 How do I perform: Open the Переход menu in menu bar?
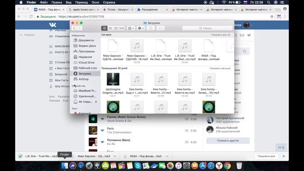pos(81,2)
